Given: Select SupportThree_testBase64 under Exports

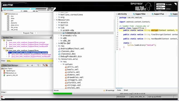Looking at the screenshot, I should (x=28, y=46).
